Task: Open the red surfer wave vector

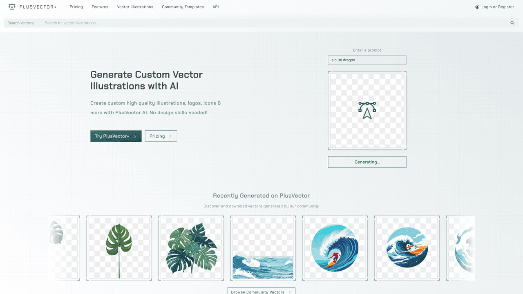Action: [335, 248]
